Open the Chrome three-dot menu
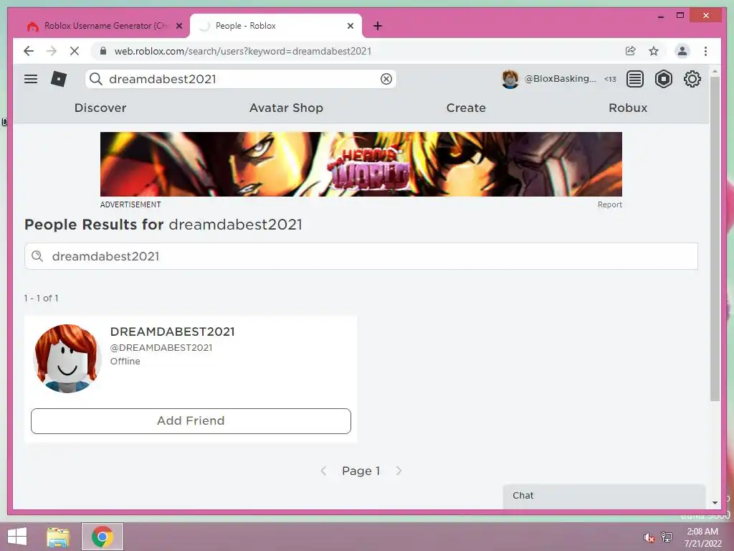Viewport: 734px width, 551px height. pos(705,51)
